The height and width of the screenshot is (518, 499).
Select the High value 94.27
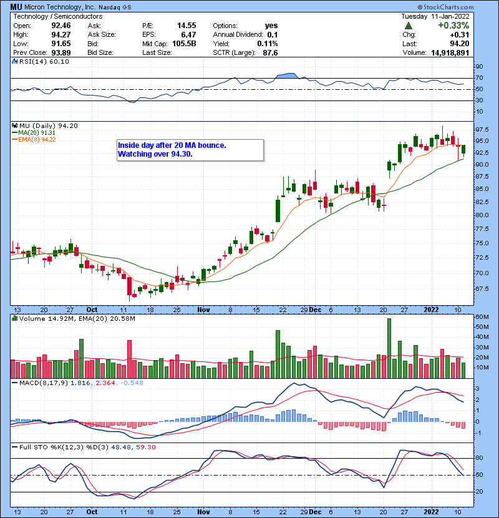[x=61, y=35]
